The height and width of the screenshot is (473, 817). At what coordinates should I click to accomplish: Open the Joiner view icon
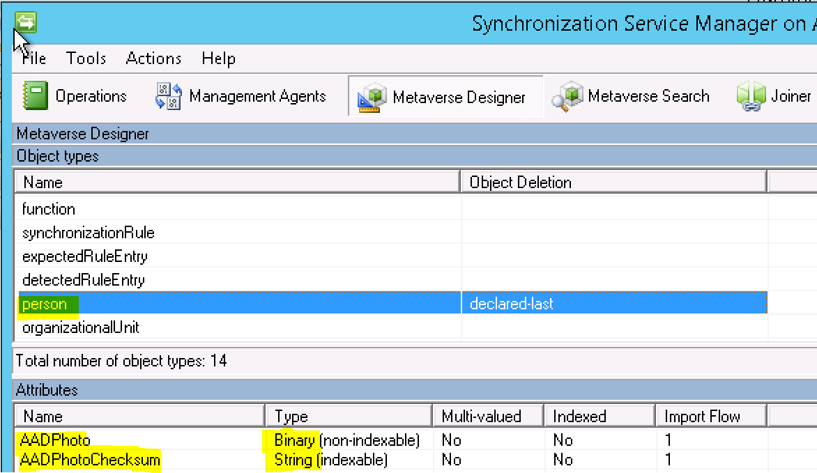[751, 95]
